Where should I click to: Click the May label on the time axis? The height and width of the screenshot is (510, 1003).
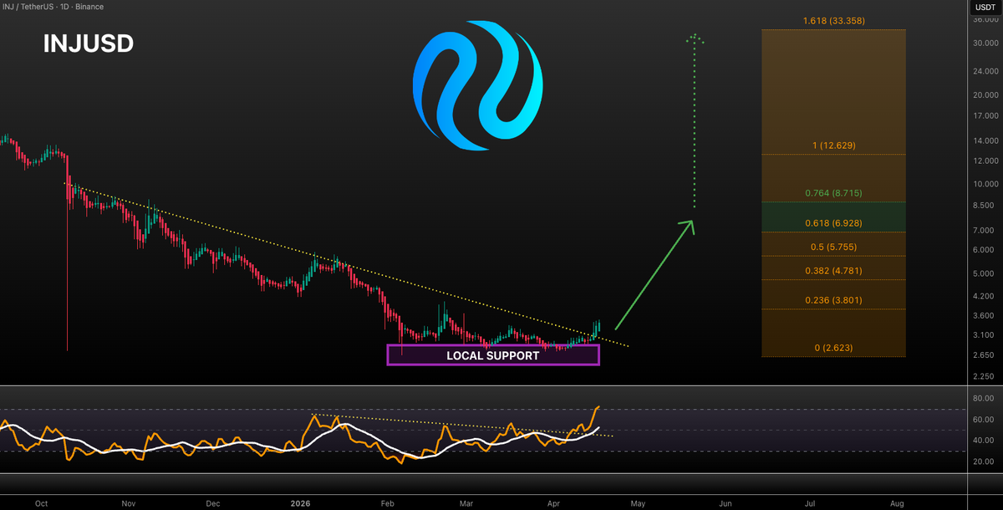point(639,503)
